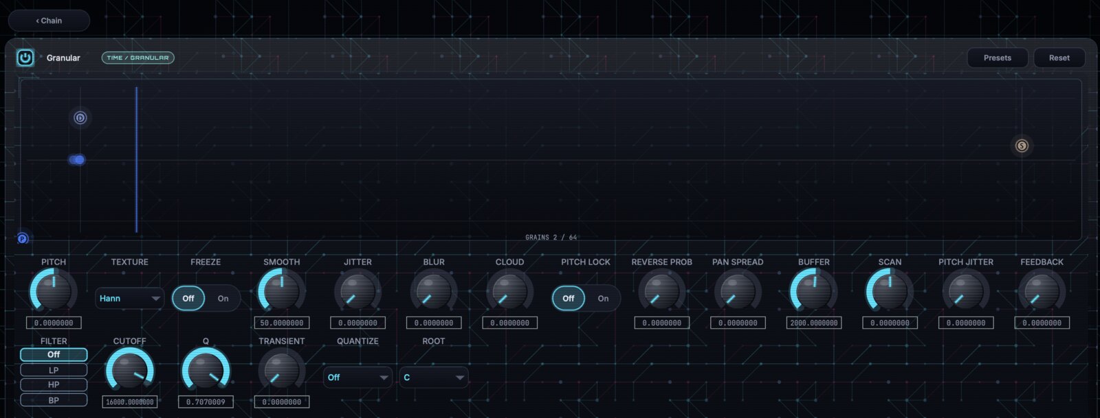Click the Buffer knob
The height and width of the screenshot is (418, 1100).
coord(814,292)
